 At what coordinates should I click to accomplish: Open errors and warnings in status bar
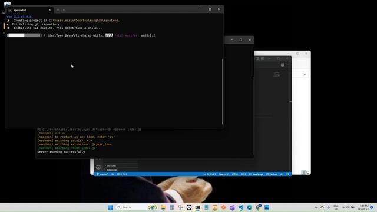(x=122, y=174)
